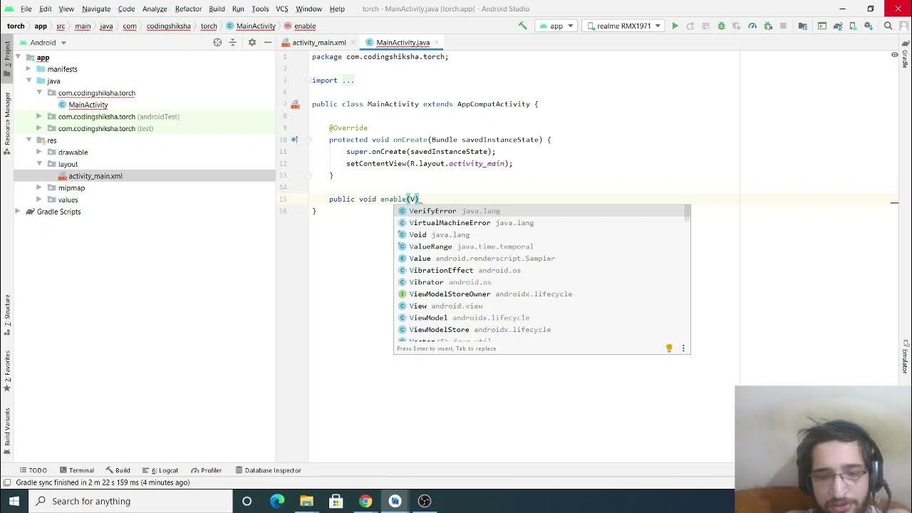Click MainActivity in the breadcrumb bar
912x513 pixels.
[255, 26]
